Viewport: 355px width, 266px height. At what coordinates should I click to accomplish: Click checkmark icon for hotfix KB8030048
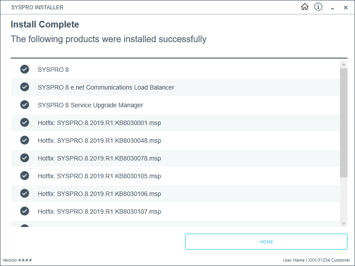(x=24, y=141)
